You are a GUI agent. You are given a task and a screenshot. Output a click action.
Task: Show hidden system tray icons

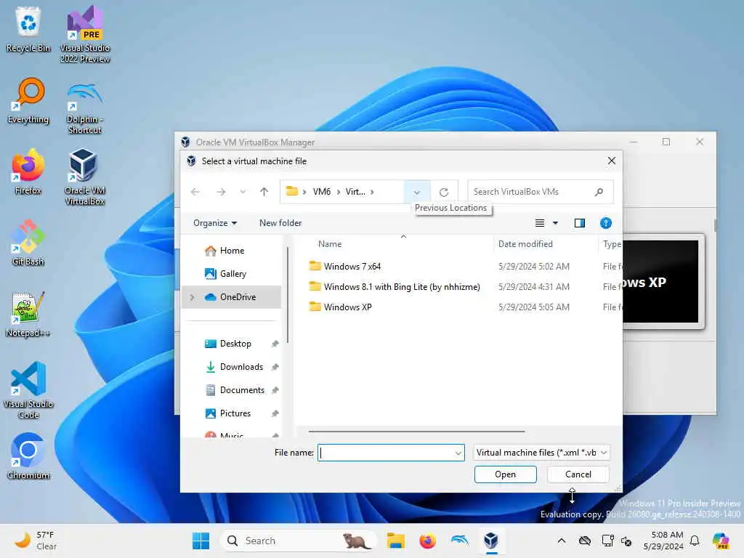(x=562, y=541)
